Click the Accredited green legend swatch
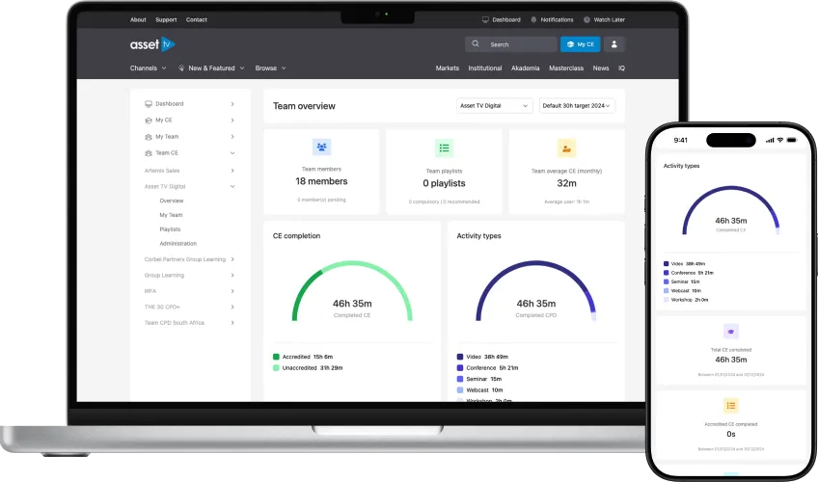Screen dimensions: 818x482 tap(276, 357)
